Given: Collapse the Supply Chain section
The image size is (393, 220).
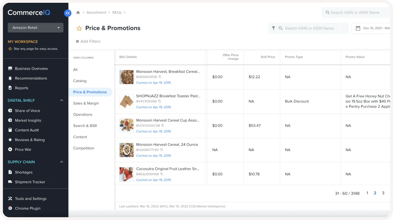Looking at the screenshot, I should pos(62,162).
